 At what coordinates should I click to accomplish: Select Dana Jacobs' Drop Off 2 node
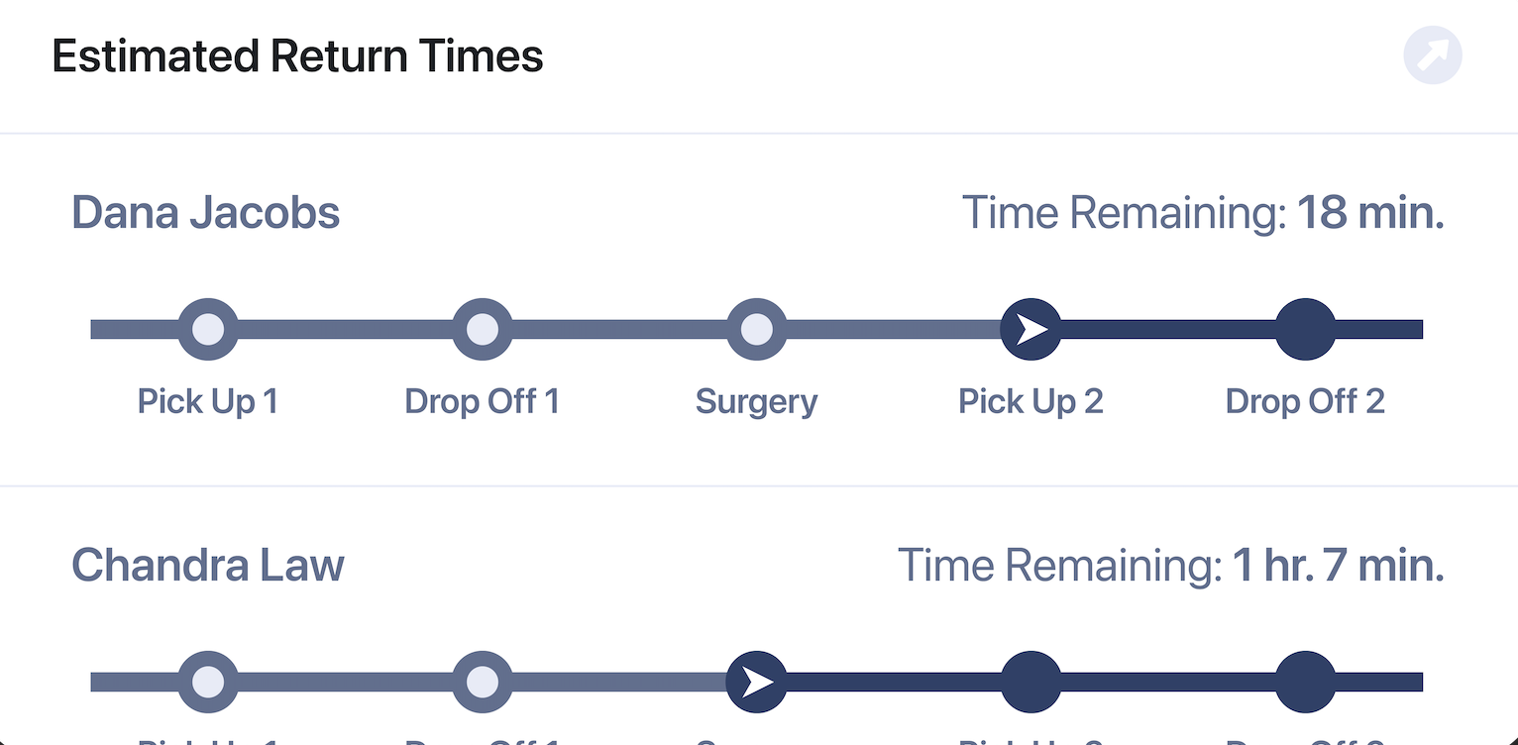(1305, 329)
